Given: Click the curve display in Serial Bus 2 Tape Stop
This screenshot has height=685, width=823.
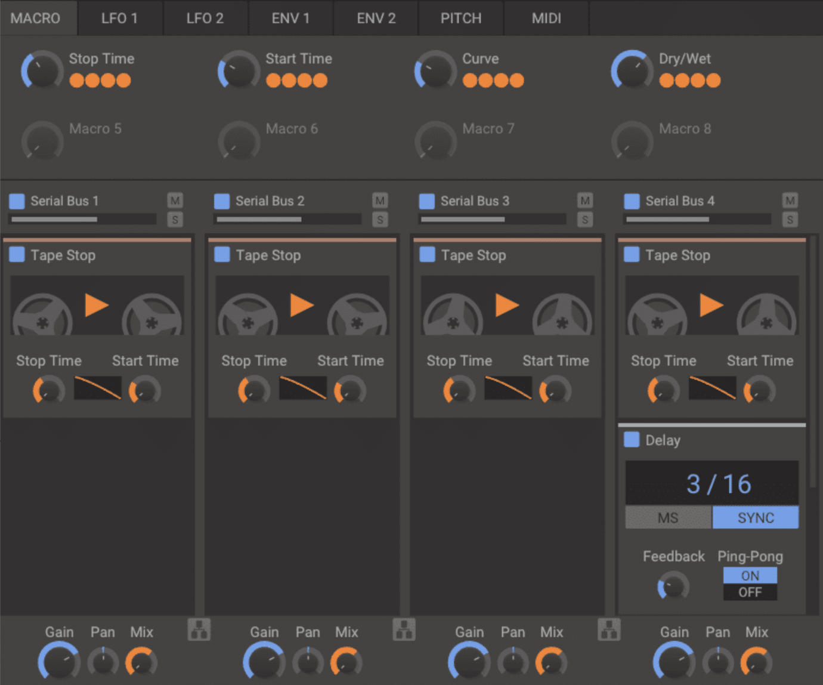Looking at the screenshot, I should (303, 388).
